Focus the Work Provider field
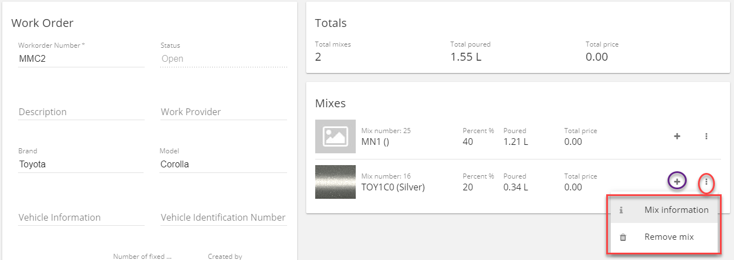Screen dimensions: 734x260 tap(223, 112)
